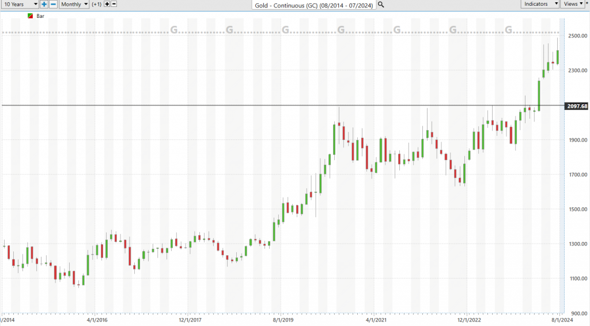This screenshot has height=326, width=590.
Task: Click the blue plus zoom-in button
Action: [x=44, y=4]
